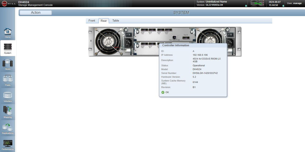
Task: Go to the Mapping section
Action: (x=7, y=113)
